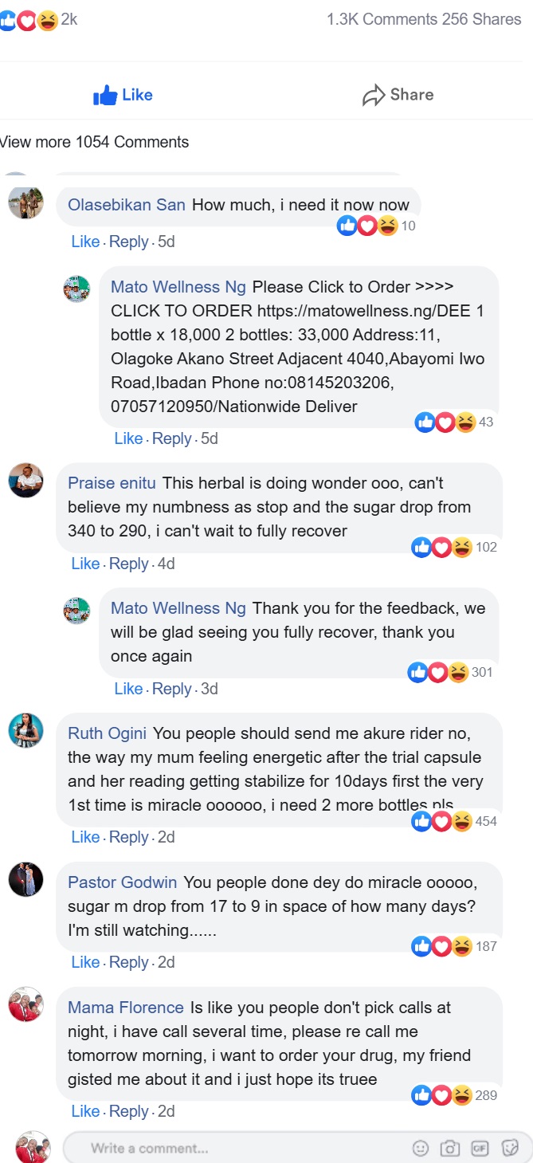
Task: Click the sticker icon in comment box
Action: click(510, 1148)
